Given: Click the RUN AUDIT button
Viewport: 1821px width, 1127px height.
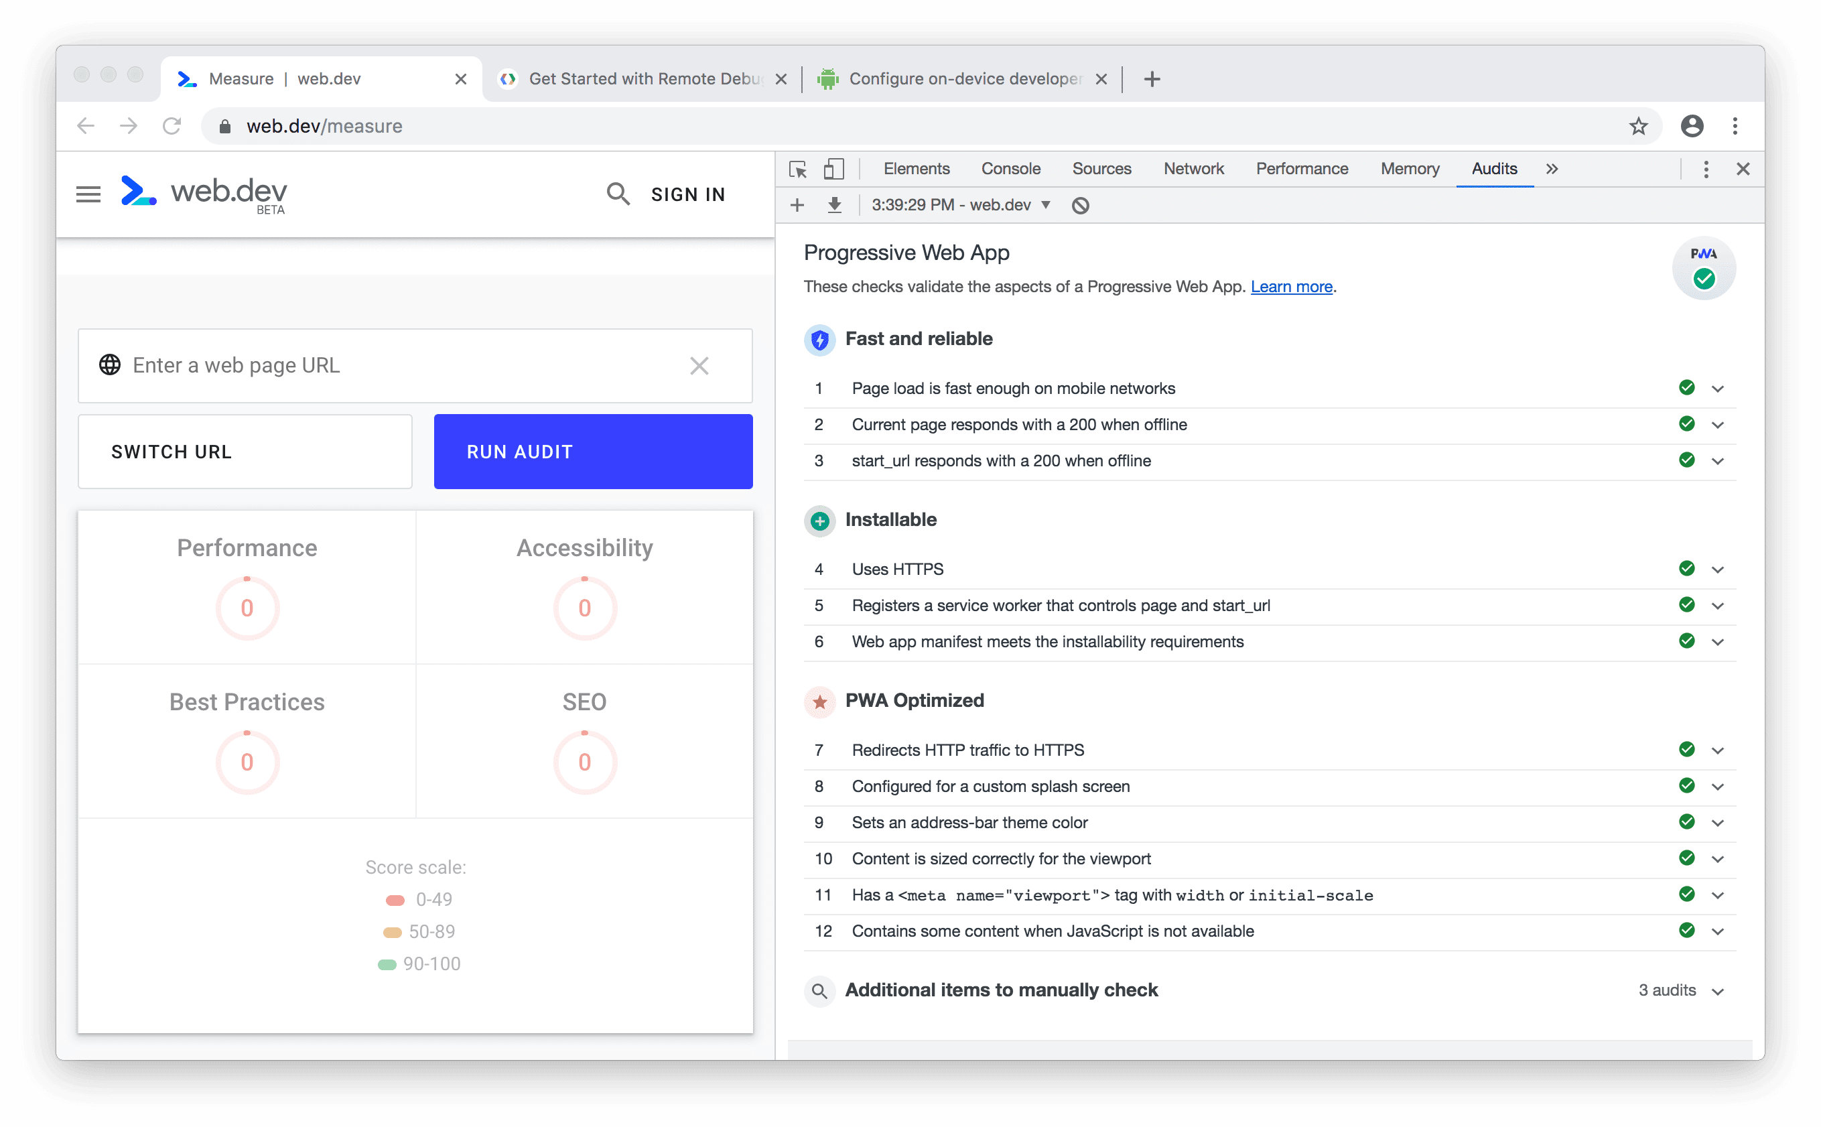Looking at the screenshot, I should [x=592, y=452].
